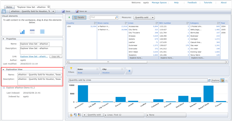Screen dimensions: 232x121
Task: Collapse the Properties section
Action: pyautogui.click(x=3, y=39)
